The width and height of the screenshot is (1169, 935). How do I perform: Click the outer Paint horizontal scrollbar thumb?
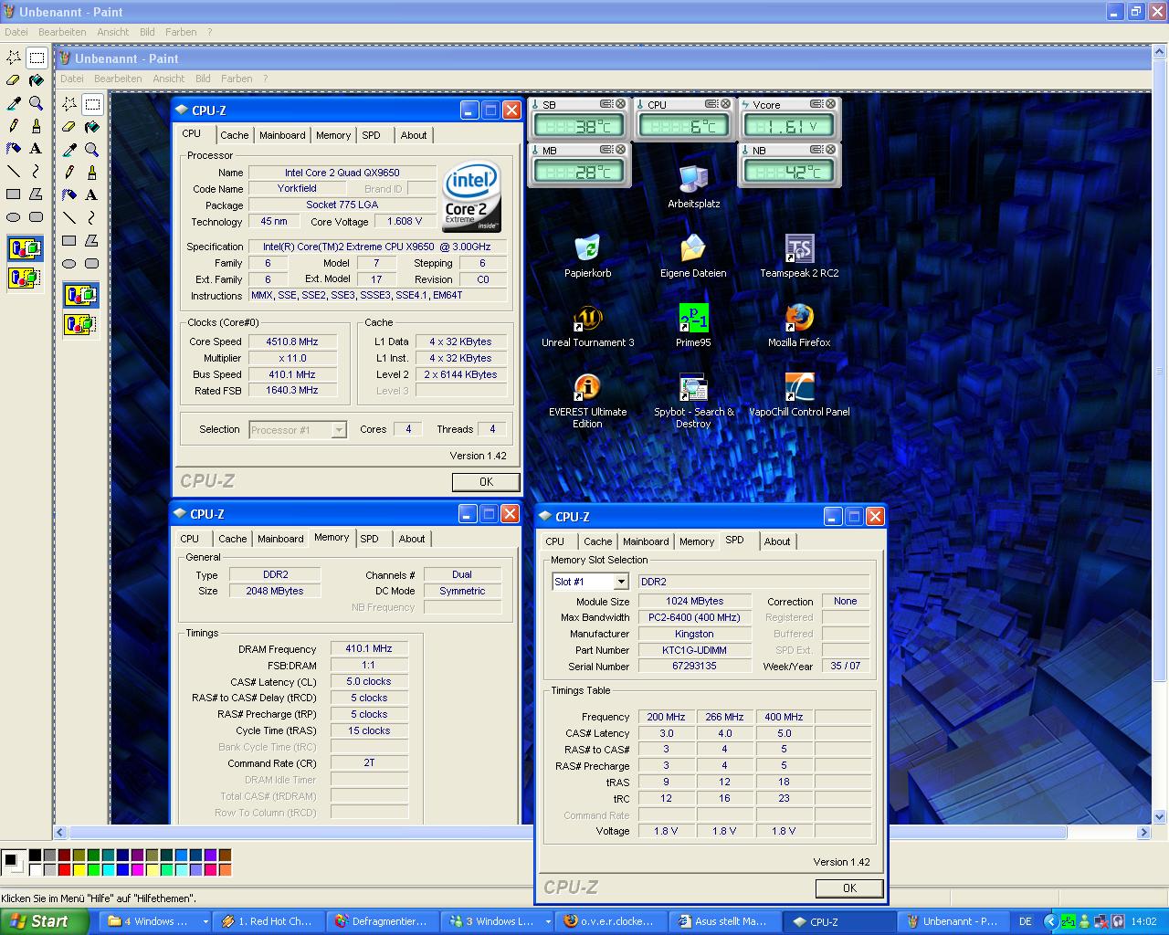pyautogui.click(x=568, y=833)
